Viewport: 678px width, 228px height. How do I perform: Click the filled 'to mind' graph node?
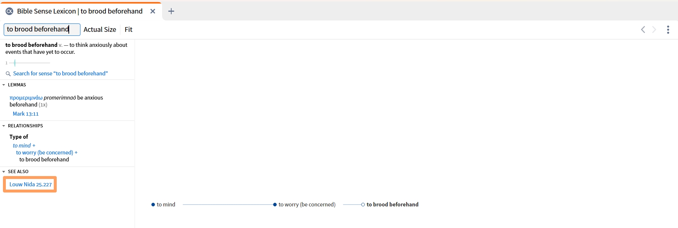(x=153, y=205)
